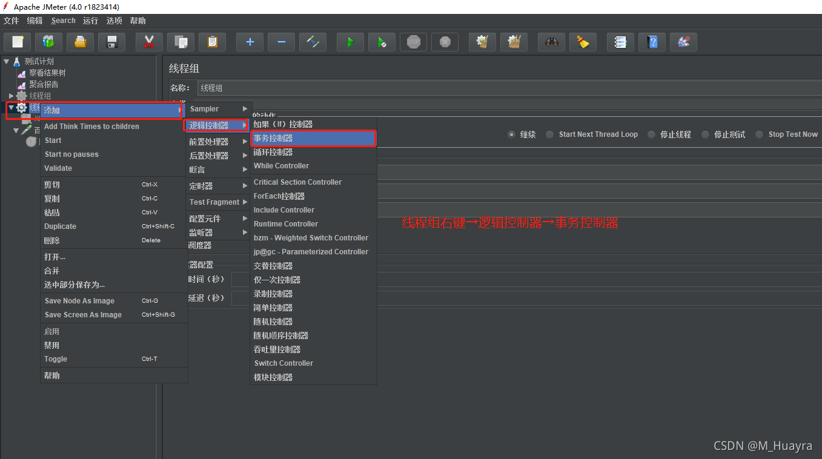This screenshot has width=822, height=459.
Task: Click the Stop test toolbar icon
Action: click(x=413, y=42)
